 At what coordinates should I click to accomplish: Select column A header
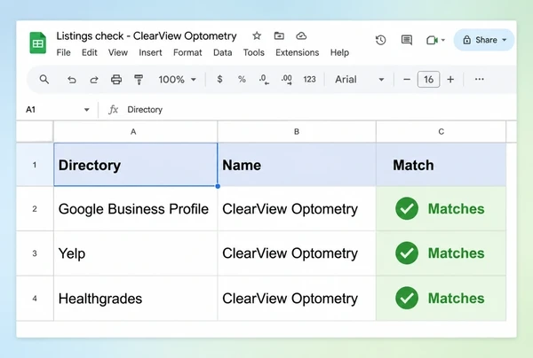pos(135,131)
